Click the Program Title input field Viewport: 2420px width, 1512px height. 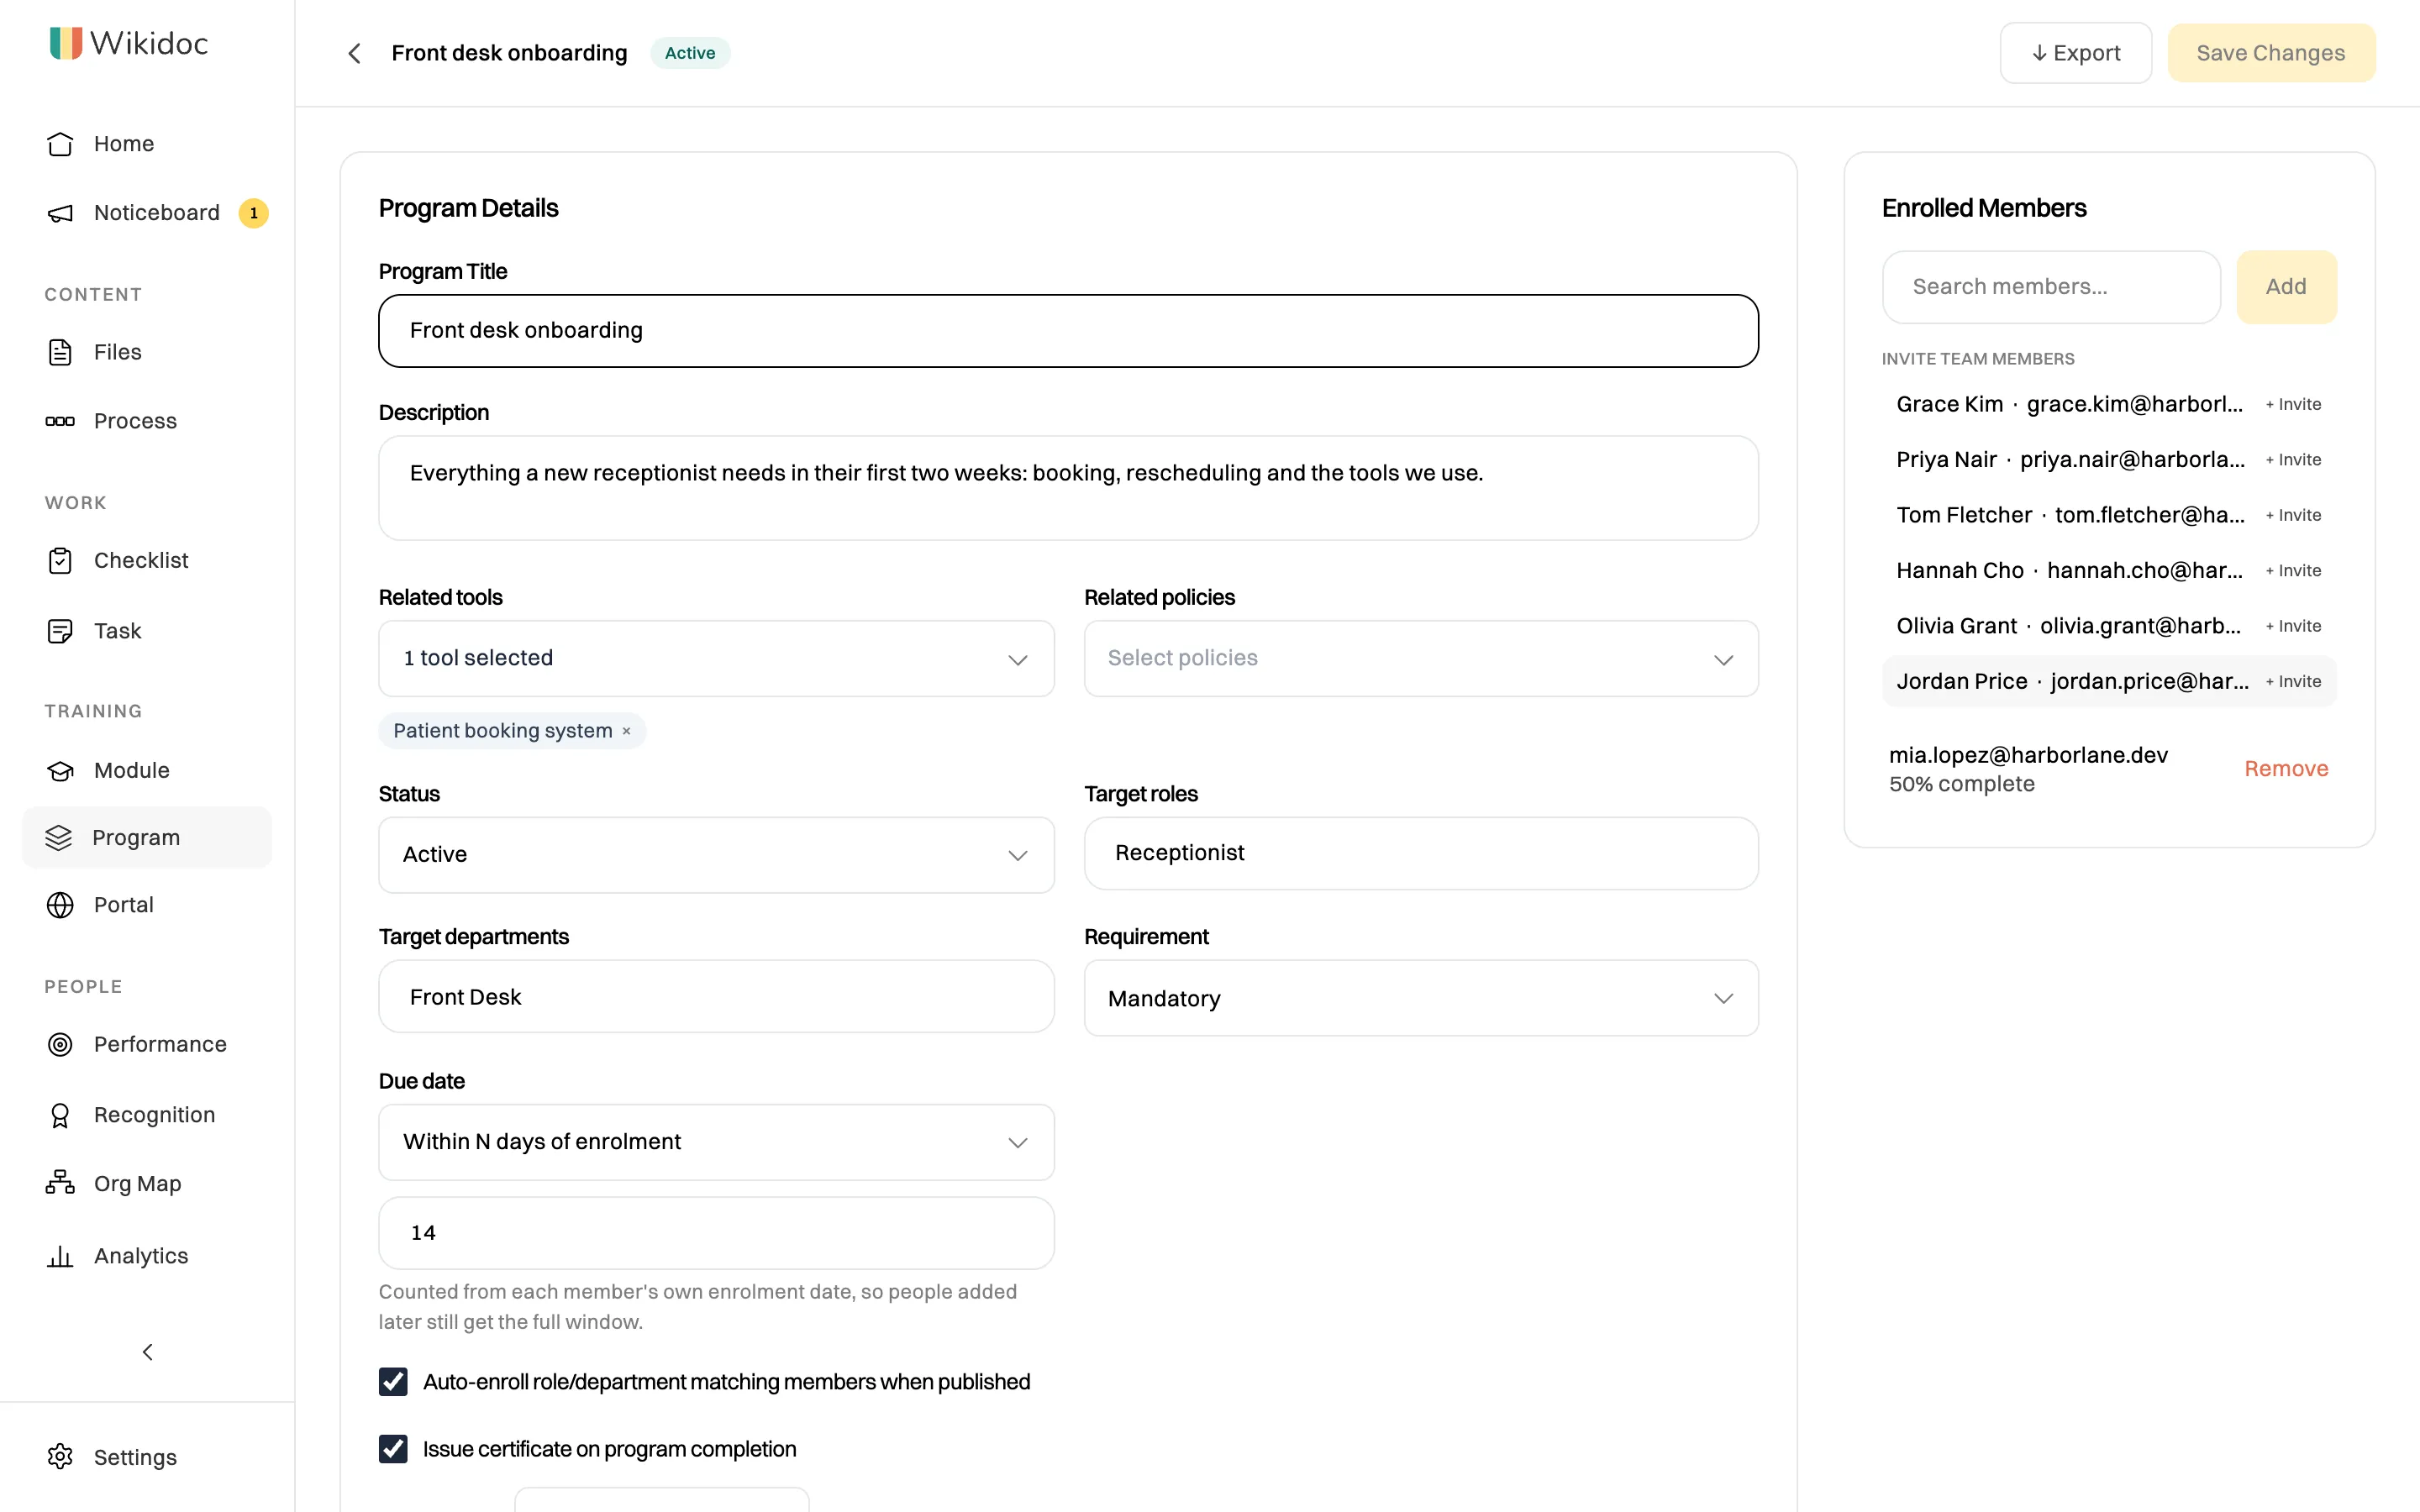click(1068, 331)
